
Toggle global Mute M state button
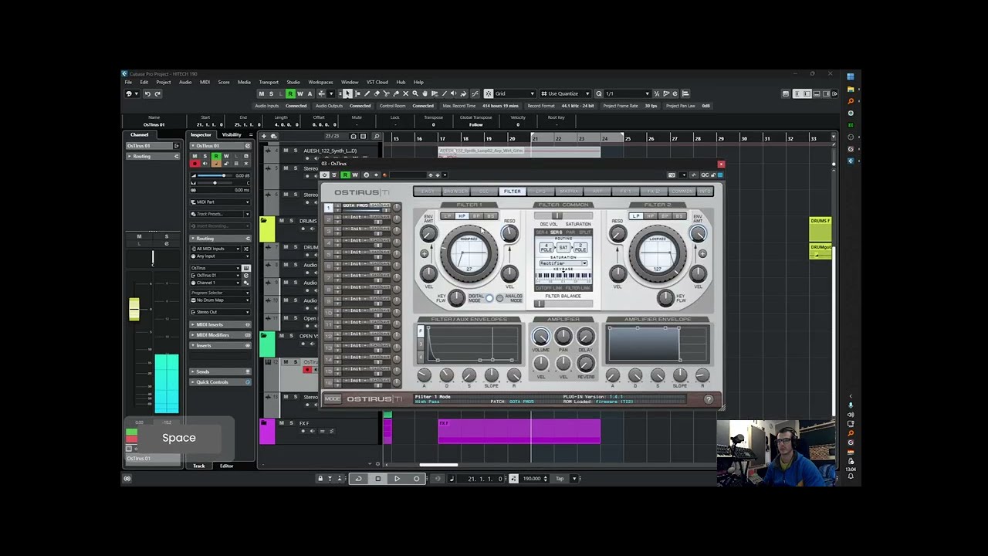click(x=262, y=93)
